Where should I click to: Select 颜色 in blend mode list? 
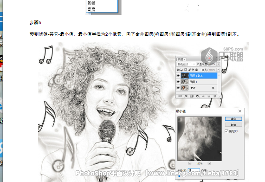(91, 3)
